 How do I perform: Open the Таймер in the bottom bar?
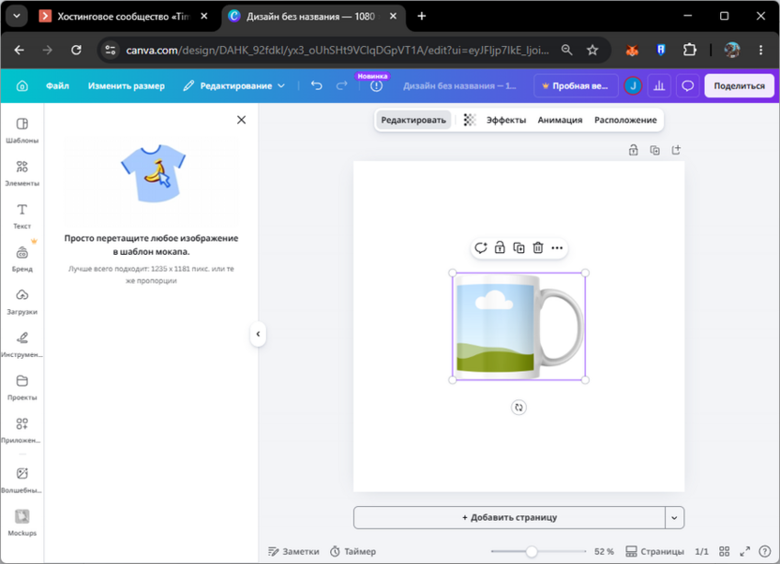coord(353,551)
